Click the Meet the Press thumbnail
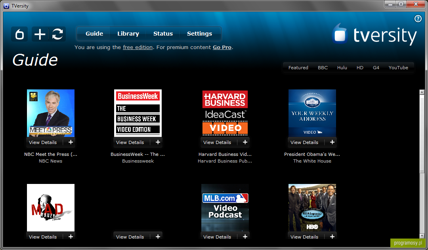The width and height of the screenshot is (428, 250). pyautogui.click(x=50, y=113)
